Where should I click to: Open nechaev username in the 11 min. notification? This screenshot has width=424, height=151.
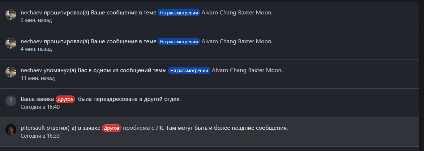pos(31,70)
